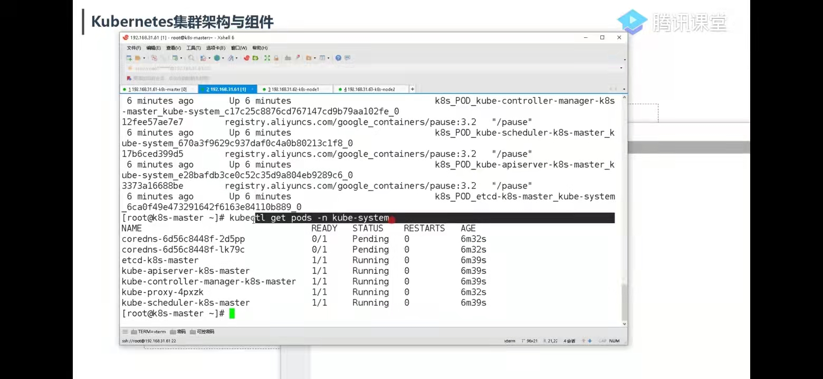Click the kube-controller-manager-k8s-master pod name

209,282
